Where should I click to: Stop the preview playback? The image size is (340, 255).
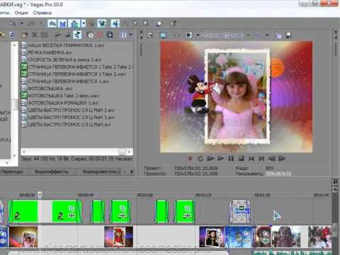coord(241,159)
